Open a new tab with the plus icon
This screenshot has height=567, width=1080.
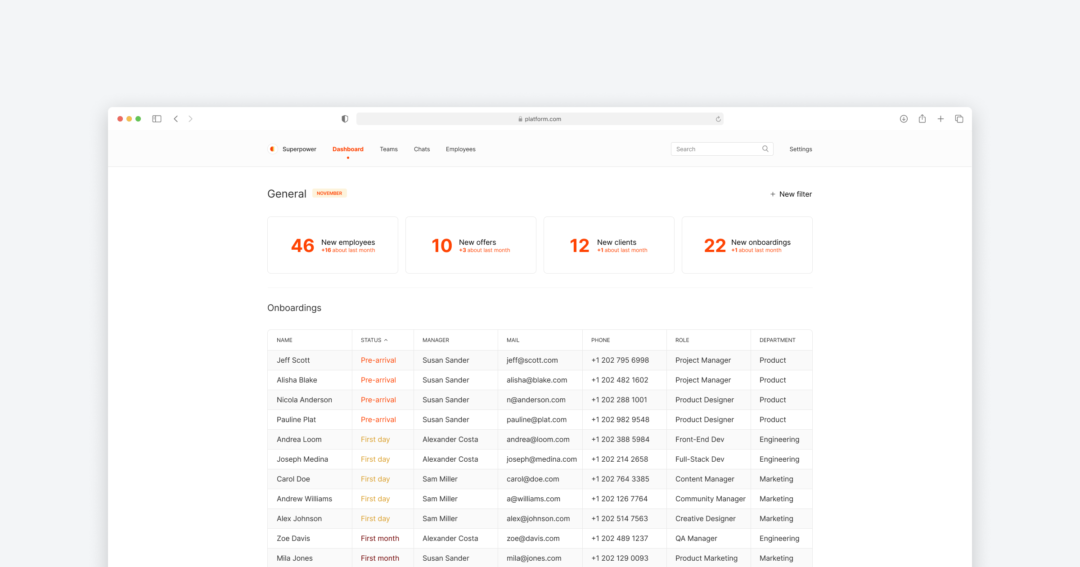940,119
